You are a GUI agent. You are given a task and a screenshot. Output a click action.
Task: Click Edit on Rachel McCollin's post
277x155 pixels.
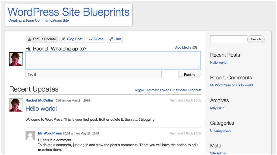click(x=198, y=100)
